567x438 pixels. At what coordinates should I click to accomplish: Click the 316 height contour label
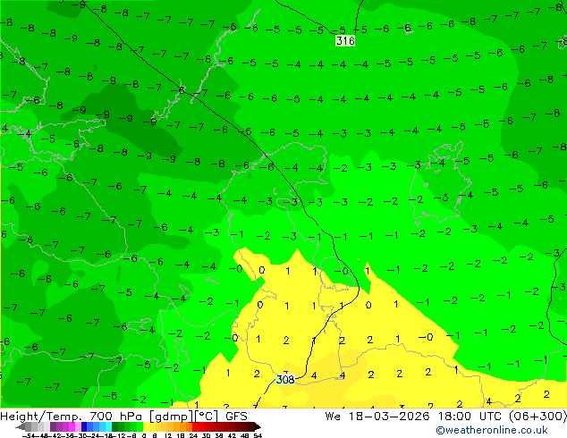click(345, 40)
